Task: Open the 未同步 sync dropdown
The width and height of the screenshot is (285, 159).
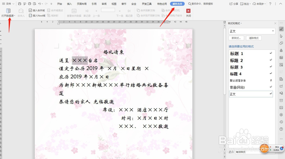Action: tap(265, 4)
